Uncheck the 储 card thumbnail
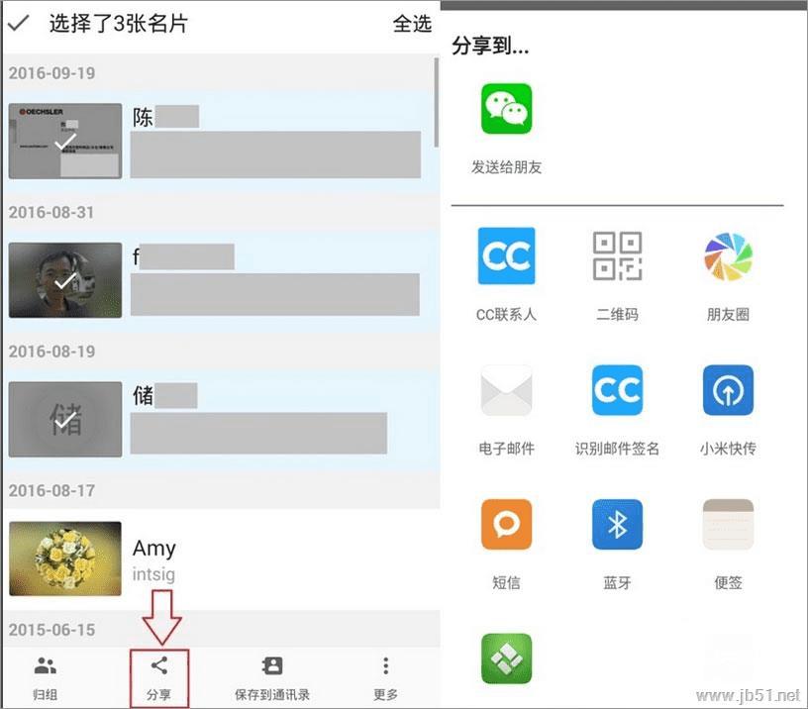 pos(65,420)
